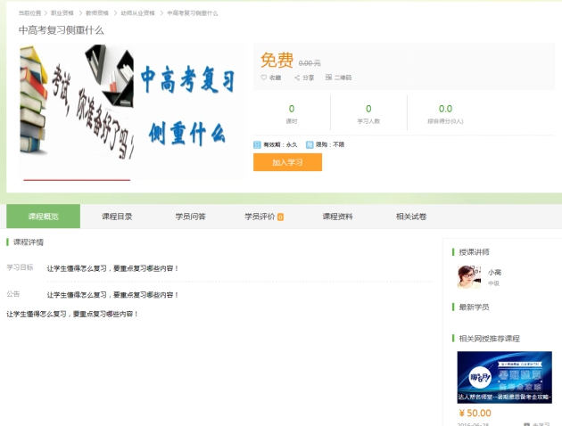Go to the 学员评价 tab

coord(260,217)
